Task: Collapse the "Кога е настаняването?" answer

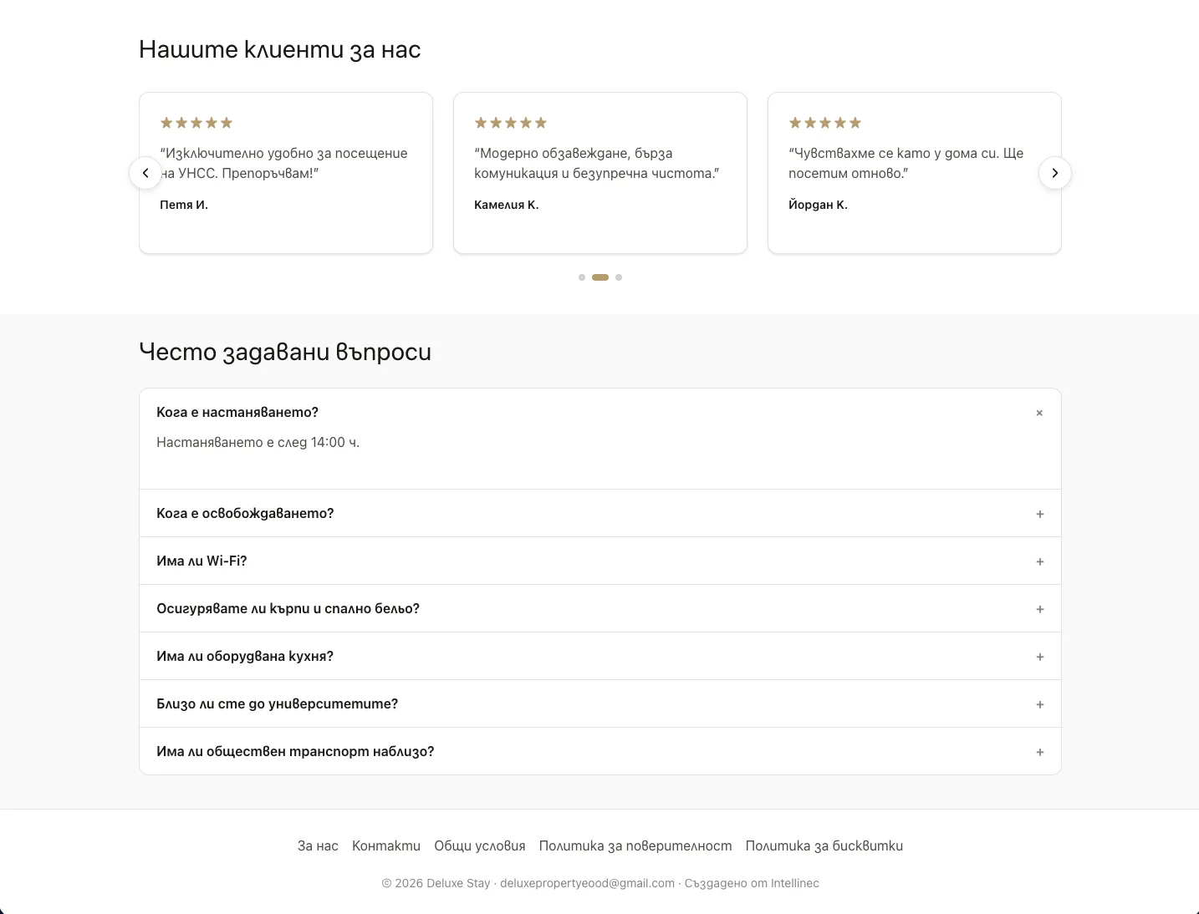Action: pos(1039,413)
